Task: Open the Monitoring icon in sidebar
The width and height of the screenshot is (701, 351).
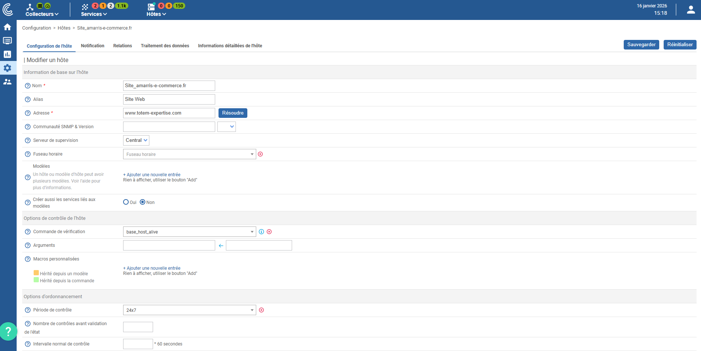Action: (x=7, y=41)
